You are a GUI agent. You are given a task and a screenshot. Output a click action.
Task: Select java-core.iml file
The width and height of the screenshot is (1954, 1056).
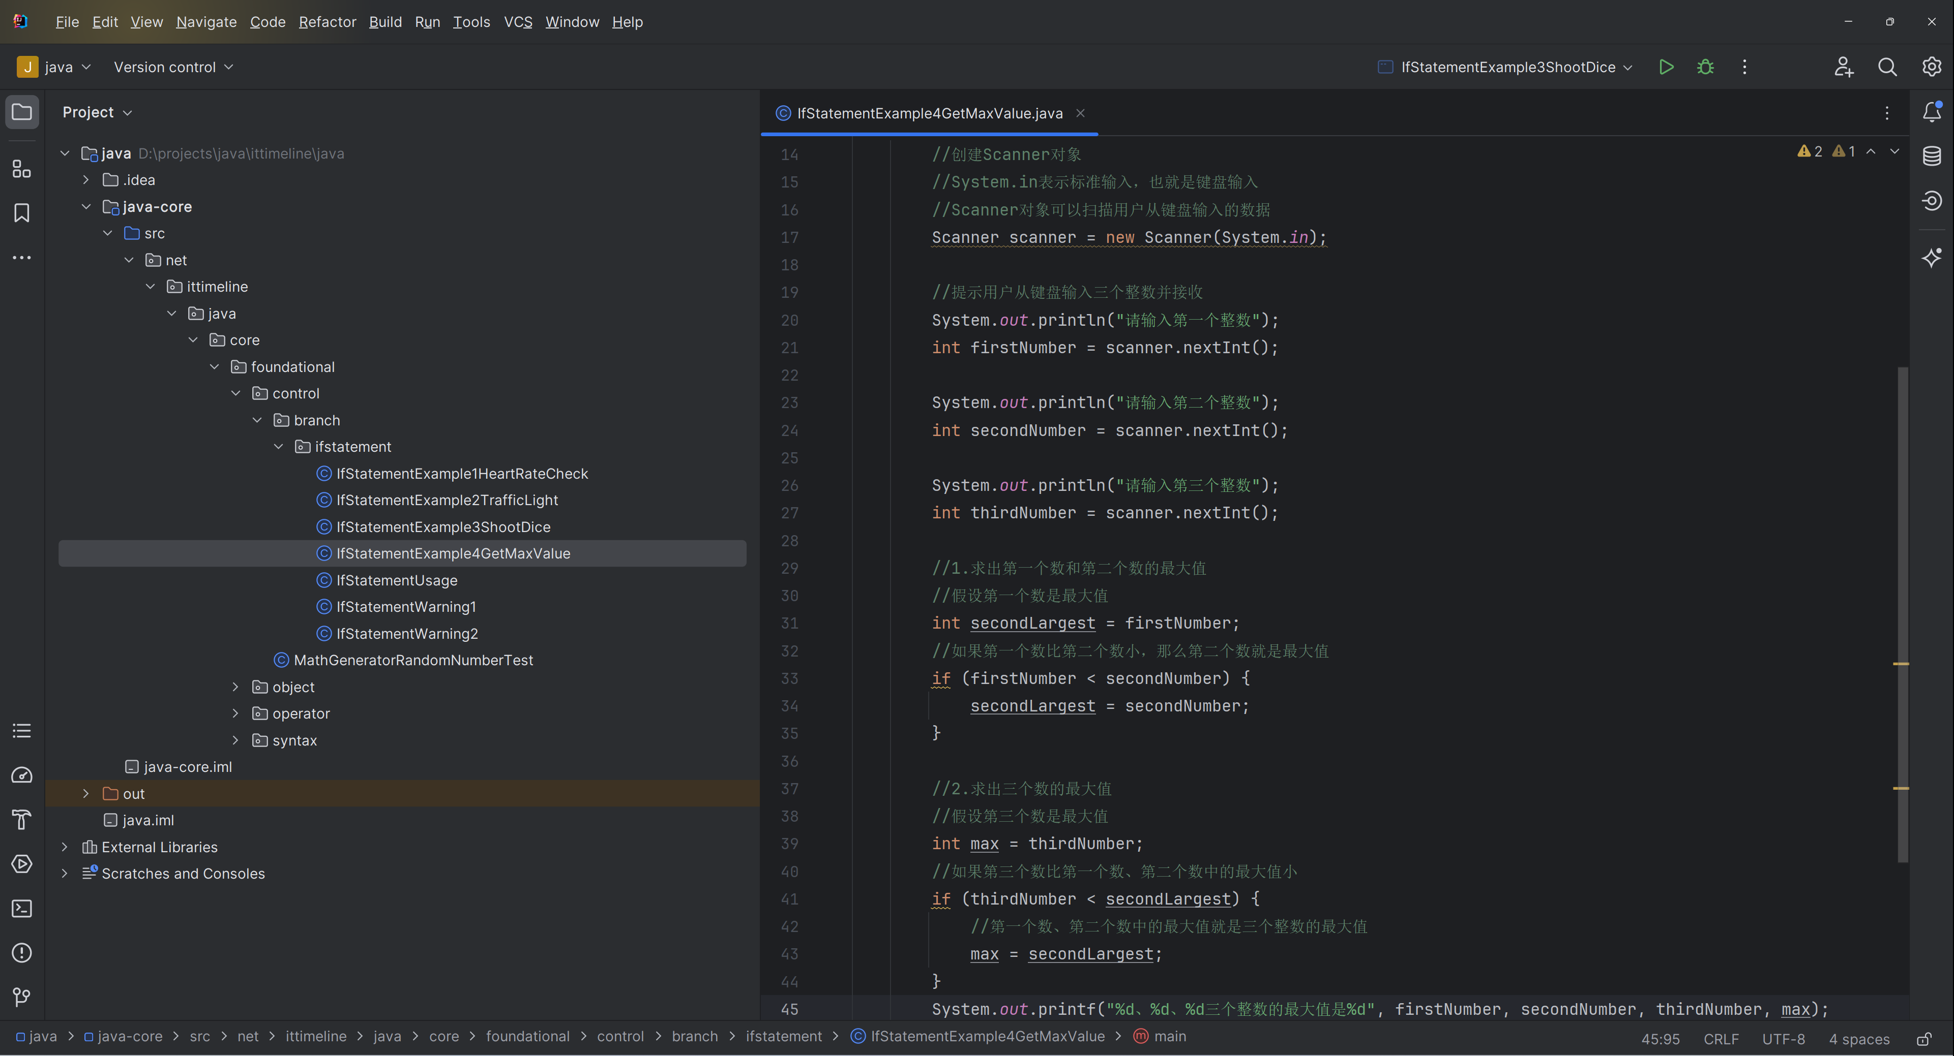click(x=187, y=767)
